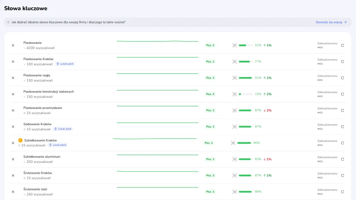The image size is (356, 200).
Task: Toggle eye icon for Piaskowanie konstrukcji stalowych
Action: 234,94
